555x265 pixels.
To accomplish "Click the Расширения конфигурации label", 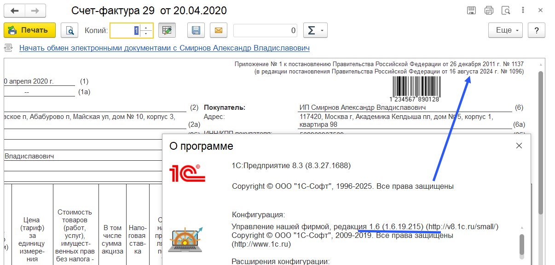I will coord(281,261).
